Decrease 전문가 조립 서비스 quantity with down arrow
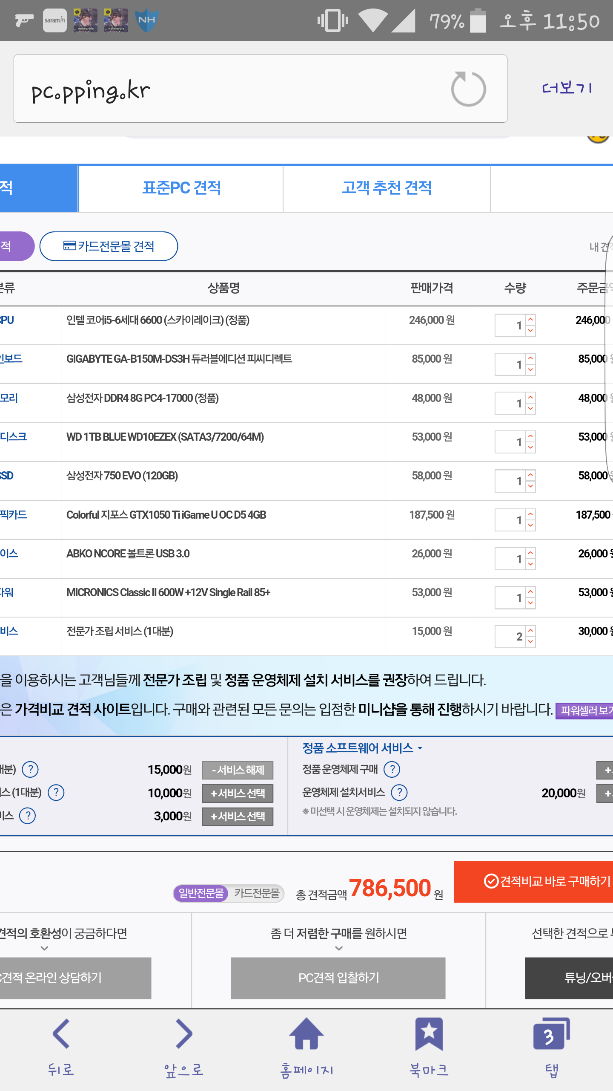The image size is (613, 1091). tap(530, 642)
